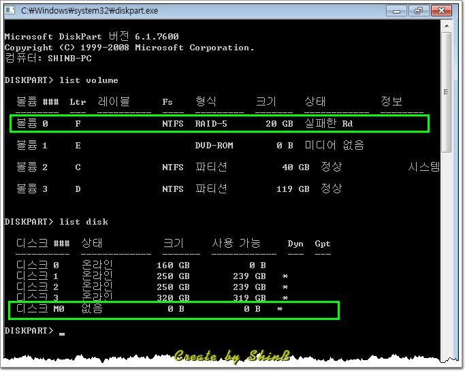This screenshot has height=371, width=465.
Task: Click '볼륨 3' row label
Action: coord(32,189)
